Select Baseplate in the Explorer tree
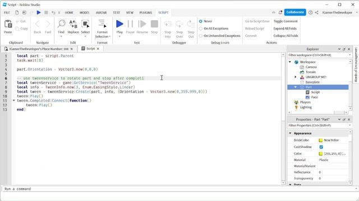Viewport: 359px width, 201px height. pos(312,82)
